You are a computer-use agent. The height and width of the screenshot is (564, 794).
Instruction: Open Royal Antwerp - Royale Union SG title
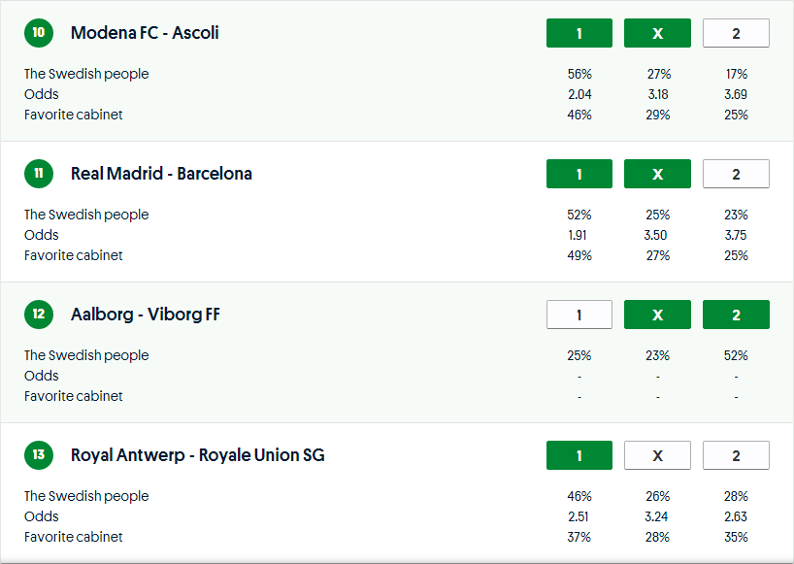pos(197,455)
